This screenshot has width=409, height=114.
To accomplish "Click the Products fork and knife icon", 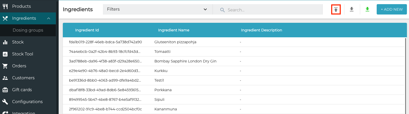I will [5, 6].
